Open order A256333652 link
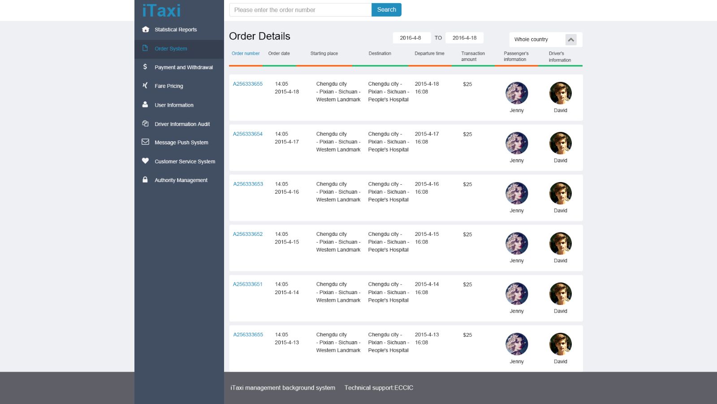Image resolution: width=717 pixels, height=404 pixels. 248,234
